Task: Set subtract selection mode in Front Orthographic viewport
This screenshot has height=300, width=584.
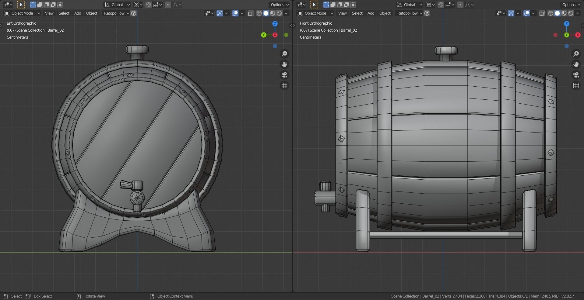Action: (339, 5)
